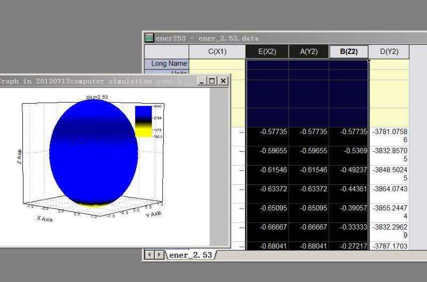Select the C(X1) column header
Screen dimensions: 427x282
(217, 51)
